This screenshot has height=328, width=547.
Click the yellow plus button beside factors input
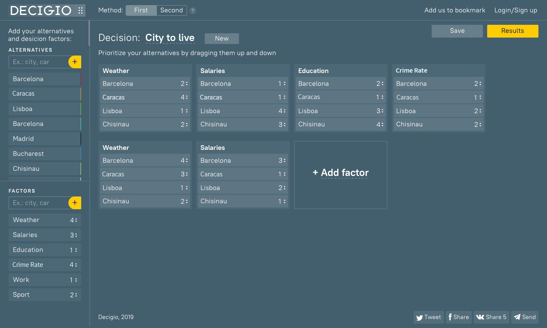tap(75, 203)
